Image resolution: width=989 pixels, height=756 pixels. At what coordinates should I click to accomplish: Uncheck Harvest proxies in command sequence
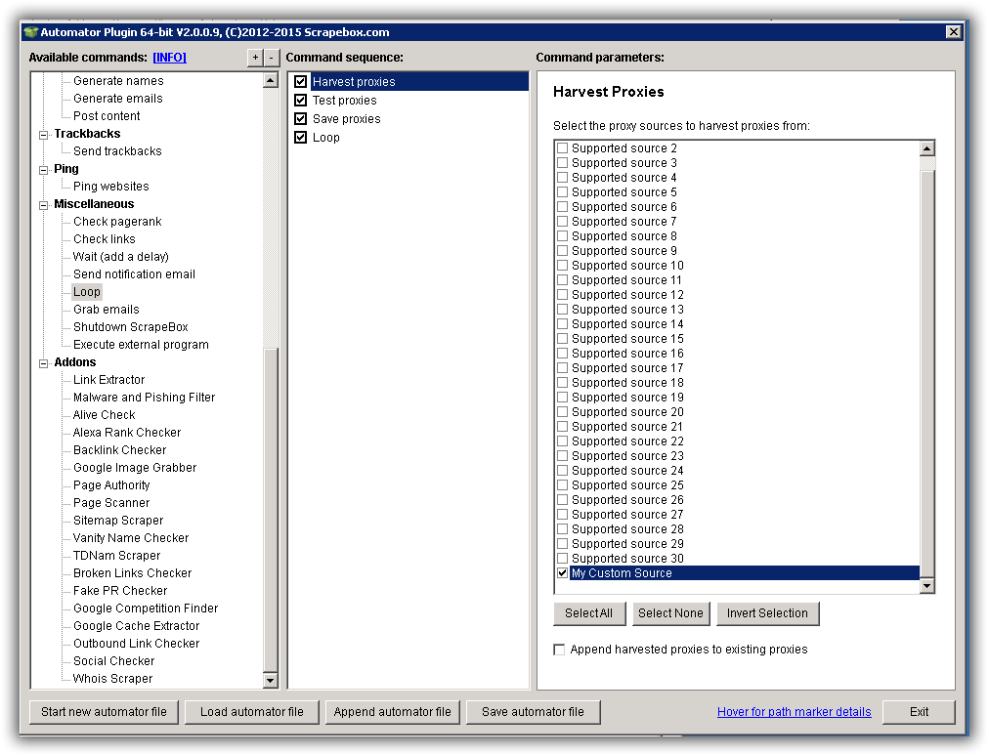[301, 81]
